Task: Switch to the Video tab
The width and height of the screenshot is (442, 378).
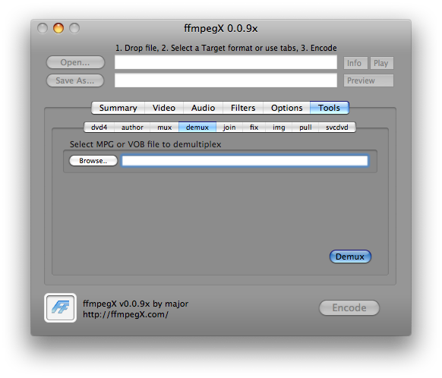Action: (164, 108)
